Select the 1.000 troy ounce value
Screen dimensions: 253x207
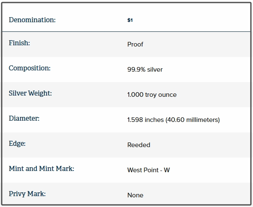152,94
